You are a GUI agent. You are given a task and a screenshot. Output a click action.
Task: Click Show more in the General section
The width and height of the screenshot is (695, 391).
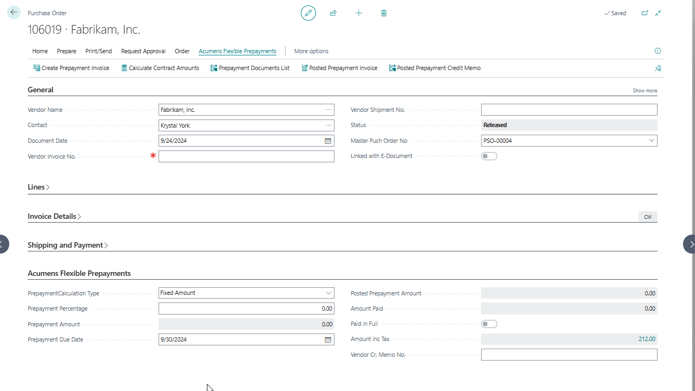(x=645, y=90)
